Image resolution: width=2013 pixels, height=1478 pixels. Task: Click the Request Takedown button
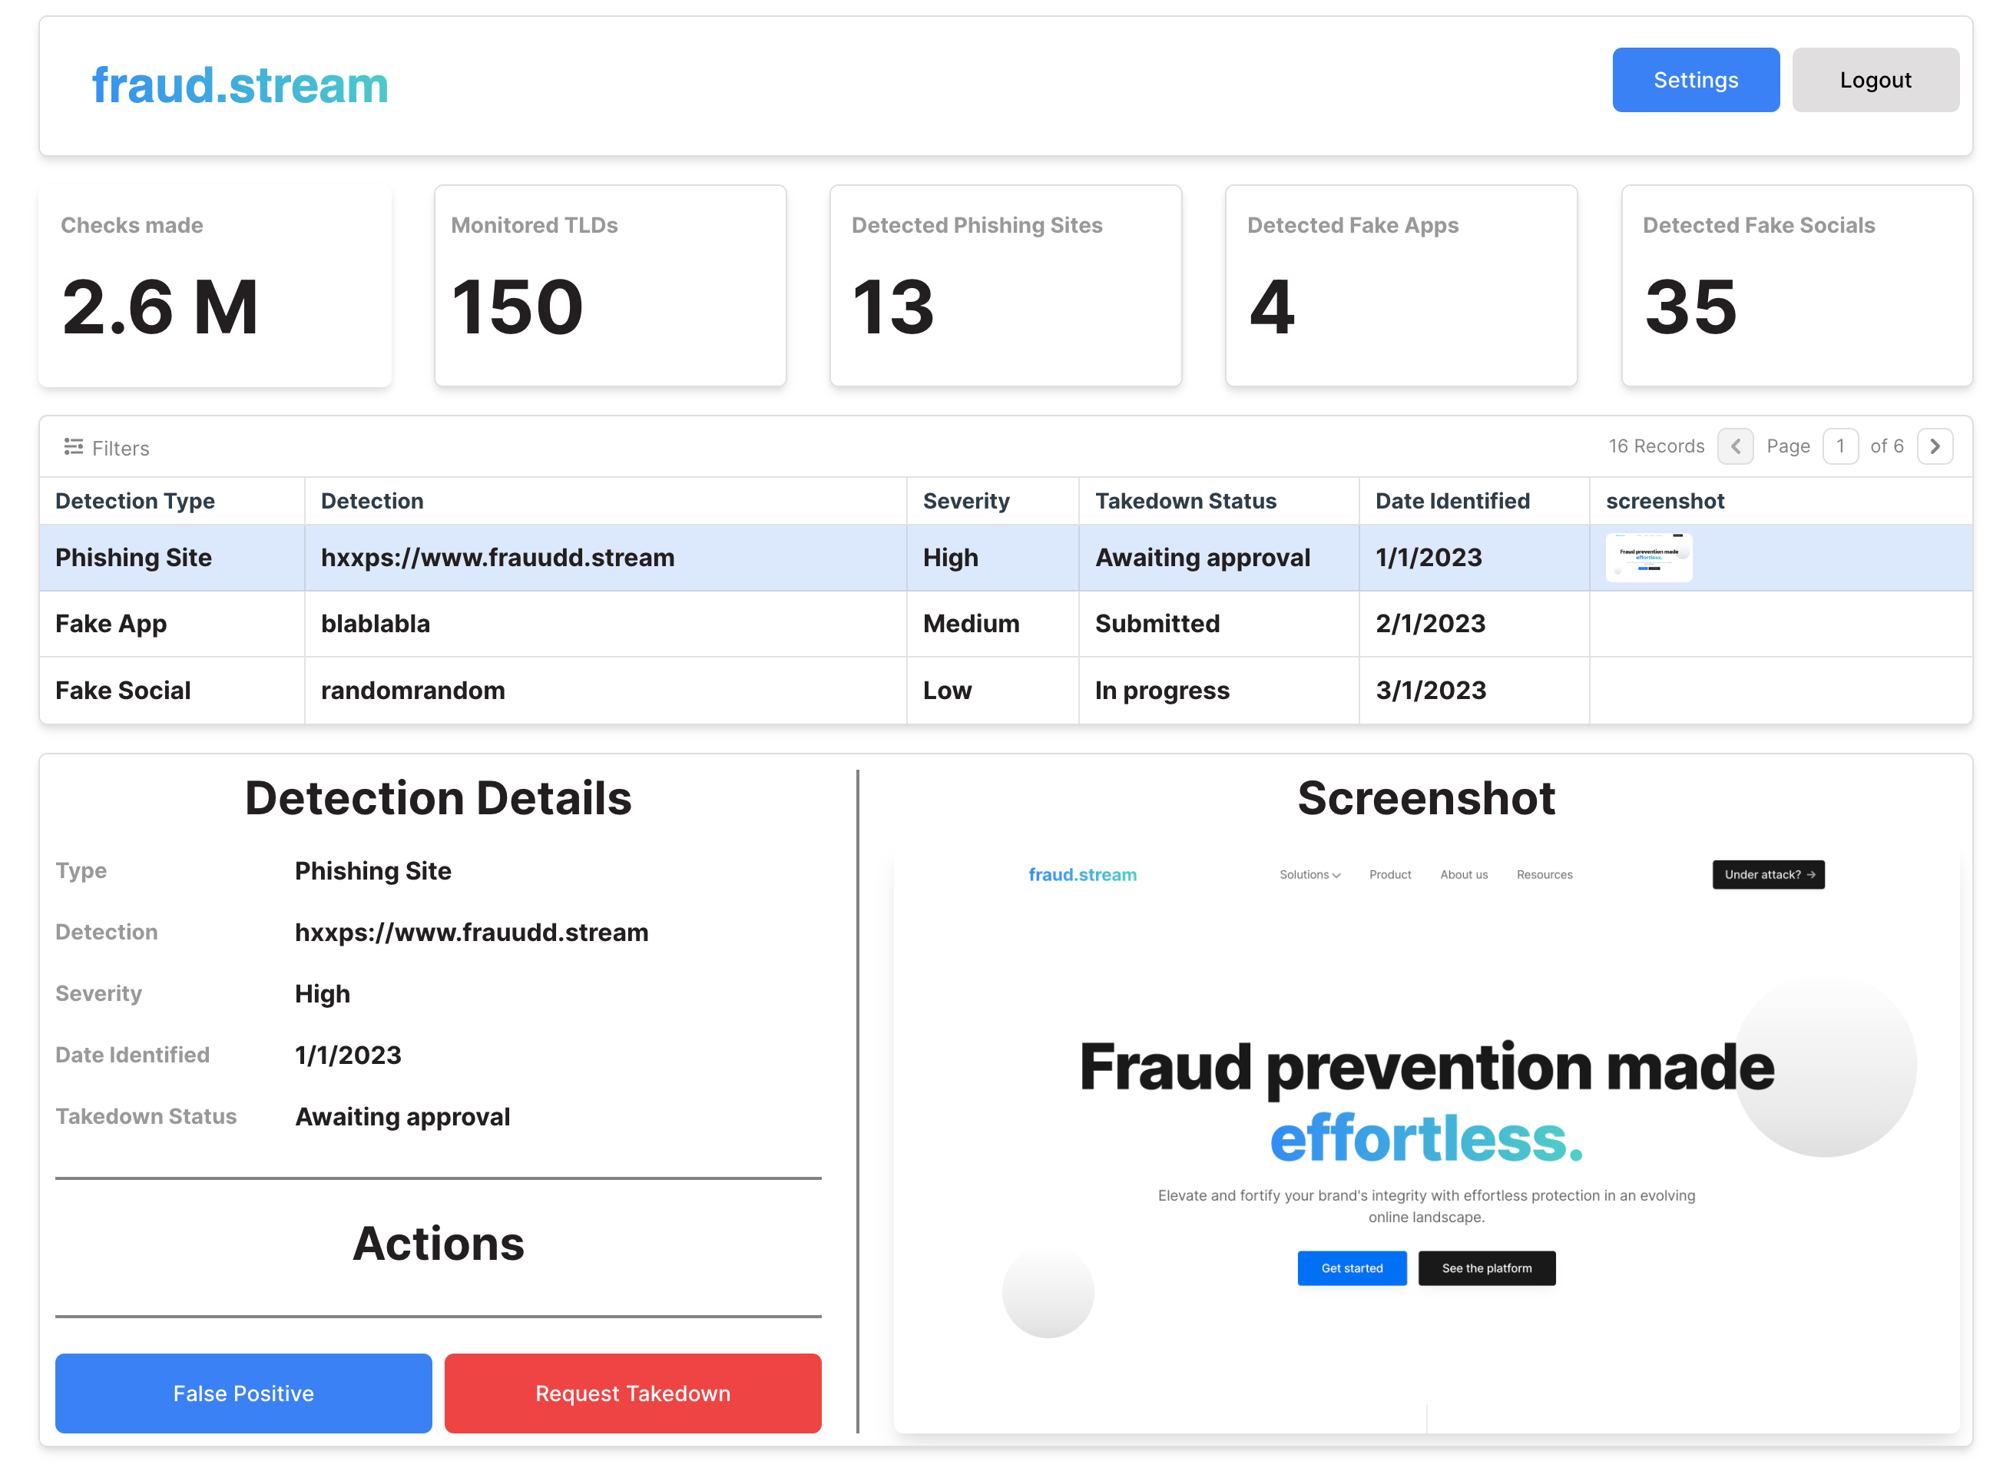pos(632,1393)
